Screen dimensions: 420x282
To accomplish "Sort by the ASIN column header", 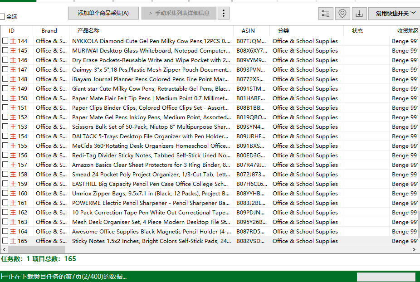I will pos(248,31).
